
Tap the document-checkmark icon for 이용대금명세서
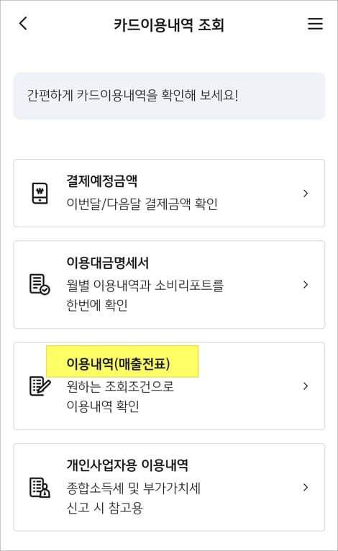(x=40, y=284)
